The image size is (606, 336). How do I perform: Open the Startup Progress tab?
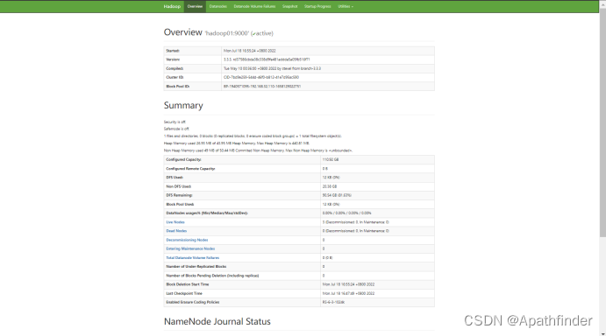pos(317,6)
